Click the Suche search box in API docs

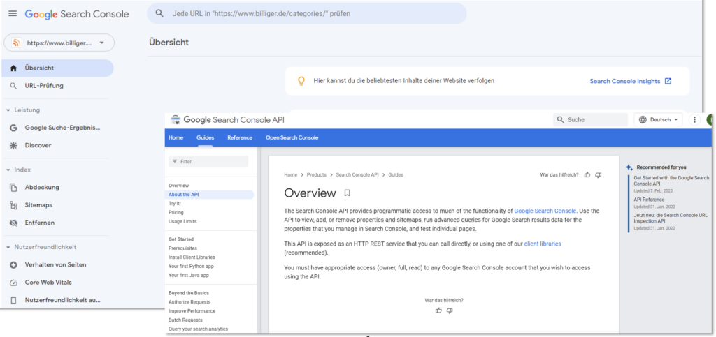pos(590,120)
